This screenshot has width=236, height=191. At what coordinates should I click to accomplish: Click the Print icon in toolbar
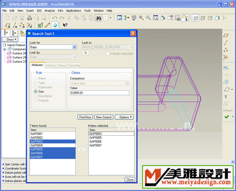(x=29, y=18)
